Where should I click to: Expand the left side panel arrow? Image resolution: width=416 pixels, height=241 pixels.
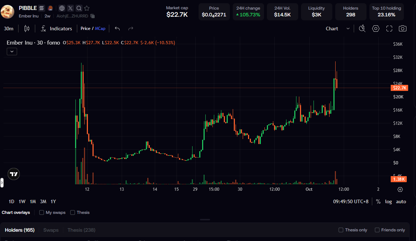coord(2,183)
